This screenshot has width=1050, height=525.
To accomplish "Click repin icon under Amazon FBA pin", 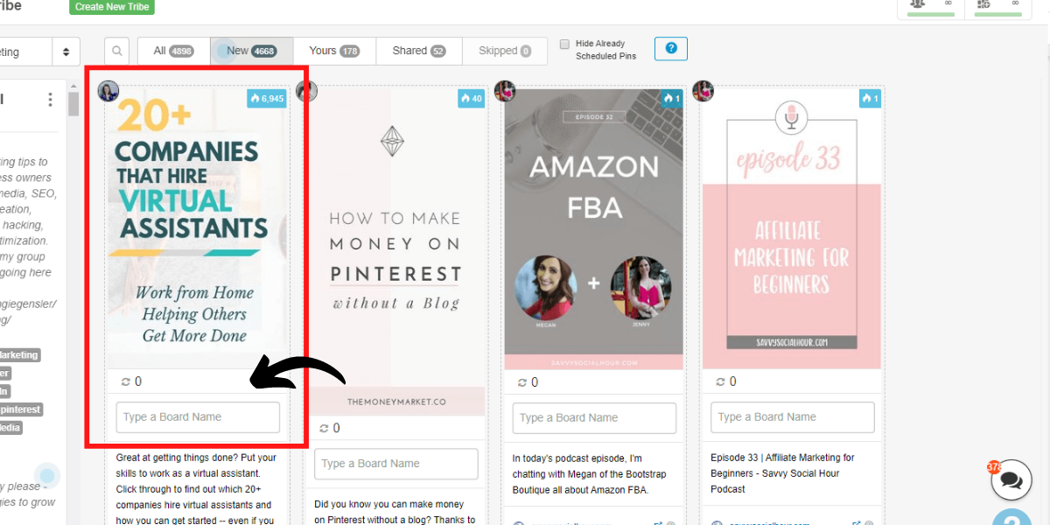I will tap(522, 382).
